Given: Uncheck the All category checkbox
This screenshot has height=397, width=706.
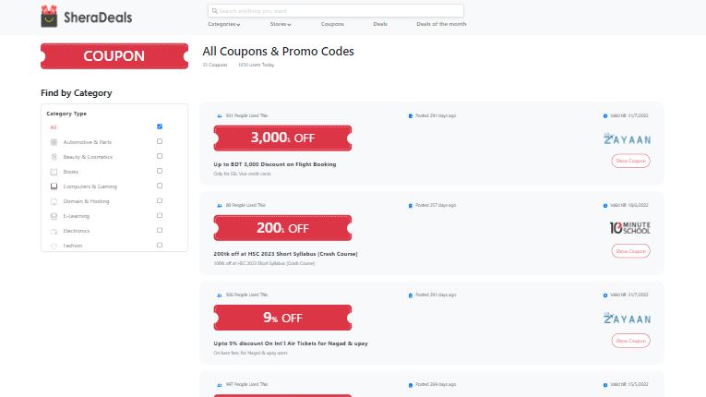Looking at the screenshot, I should pos(160,126).
